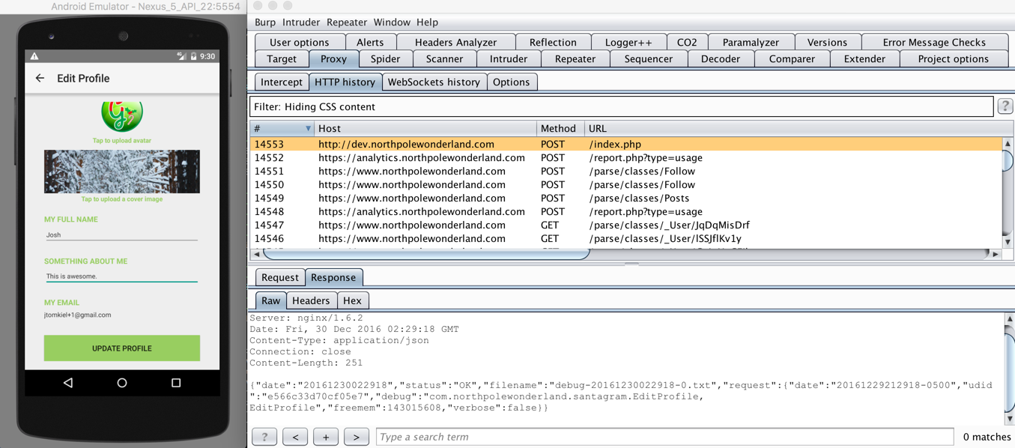Open the Error Message Checks tab
This screenshot has height=448, width=1015.
pyautogui.click(x=934, y=42)
